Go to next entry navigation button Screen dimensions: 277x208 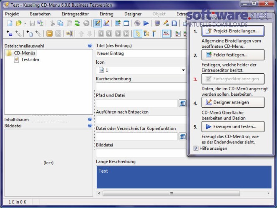118,33
